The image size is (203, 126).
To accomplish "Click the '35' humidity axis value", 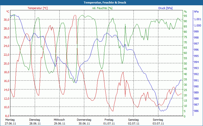I will point(185,79).
